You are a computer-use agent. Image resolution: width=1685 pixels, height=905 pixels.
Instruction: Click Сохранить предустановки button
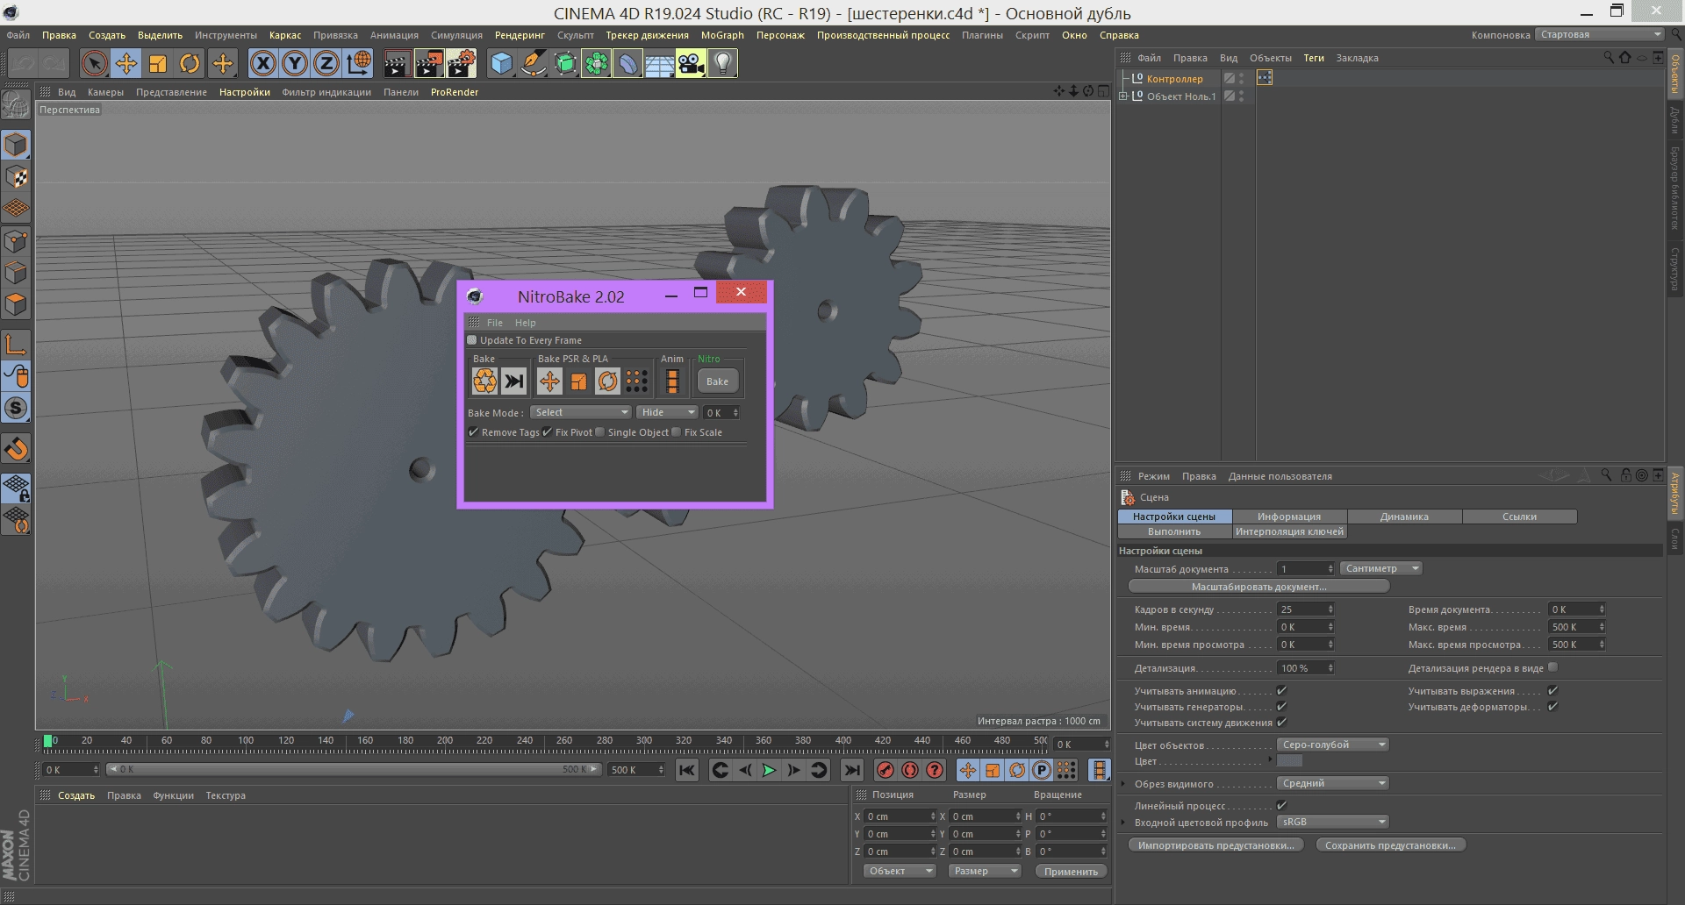coord(1390,845)
